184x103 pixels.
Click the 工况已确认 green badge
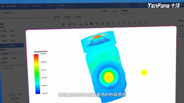[x=78, y=17]
